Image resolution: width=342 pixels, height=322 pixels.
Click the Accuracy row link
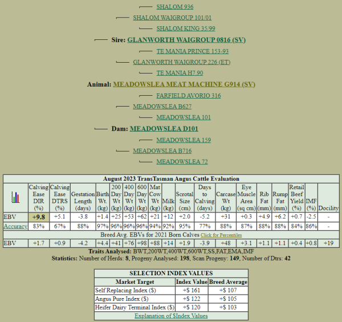[15, 226]
